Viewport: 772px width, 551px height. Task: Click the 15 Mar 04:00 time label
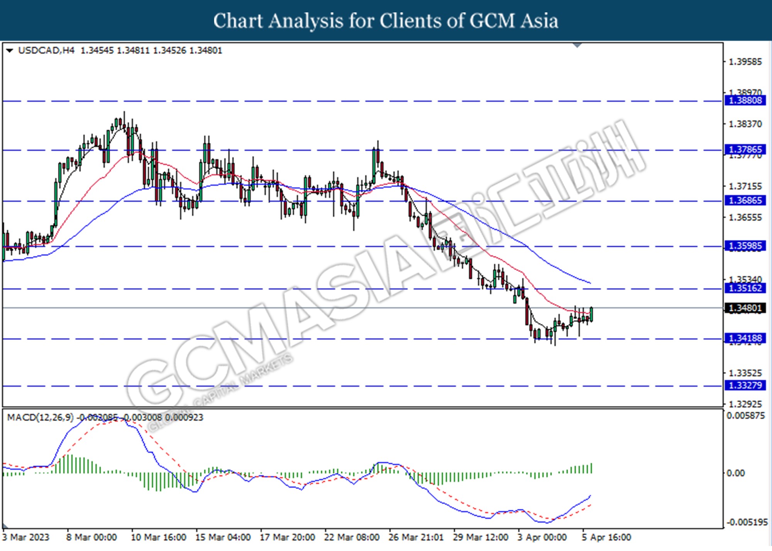[x=223, y=537]
